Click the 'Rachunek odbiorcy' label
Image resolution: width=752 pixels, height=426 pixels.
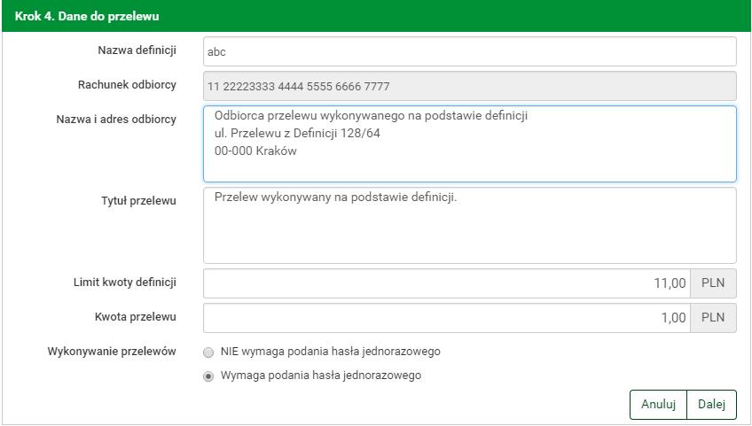[127, 85]
